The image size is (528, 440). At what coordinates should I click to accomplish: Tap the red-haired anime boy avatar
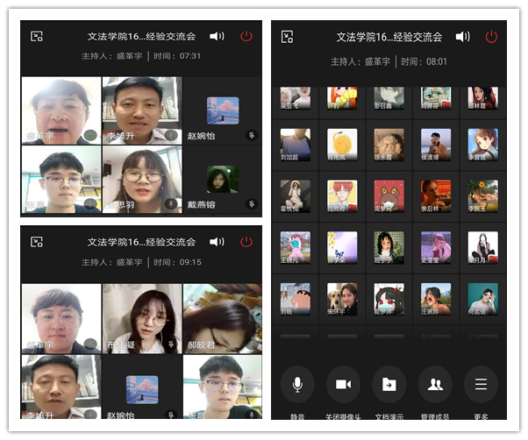(x=342, y=196)
